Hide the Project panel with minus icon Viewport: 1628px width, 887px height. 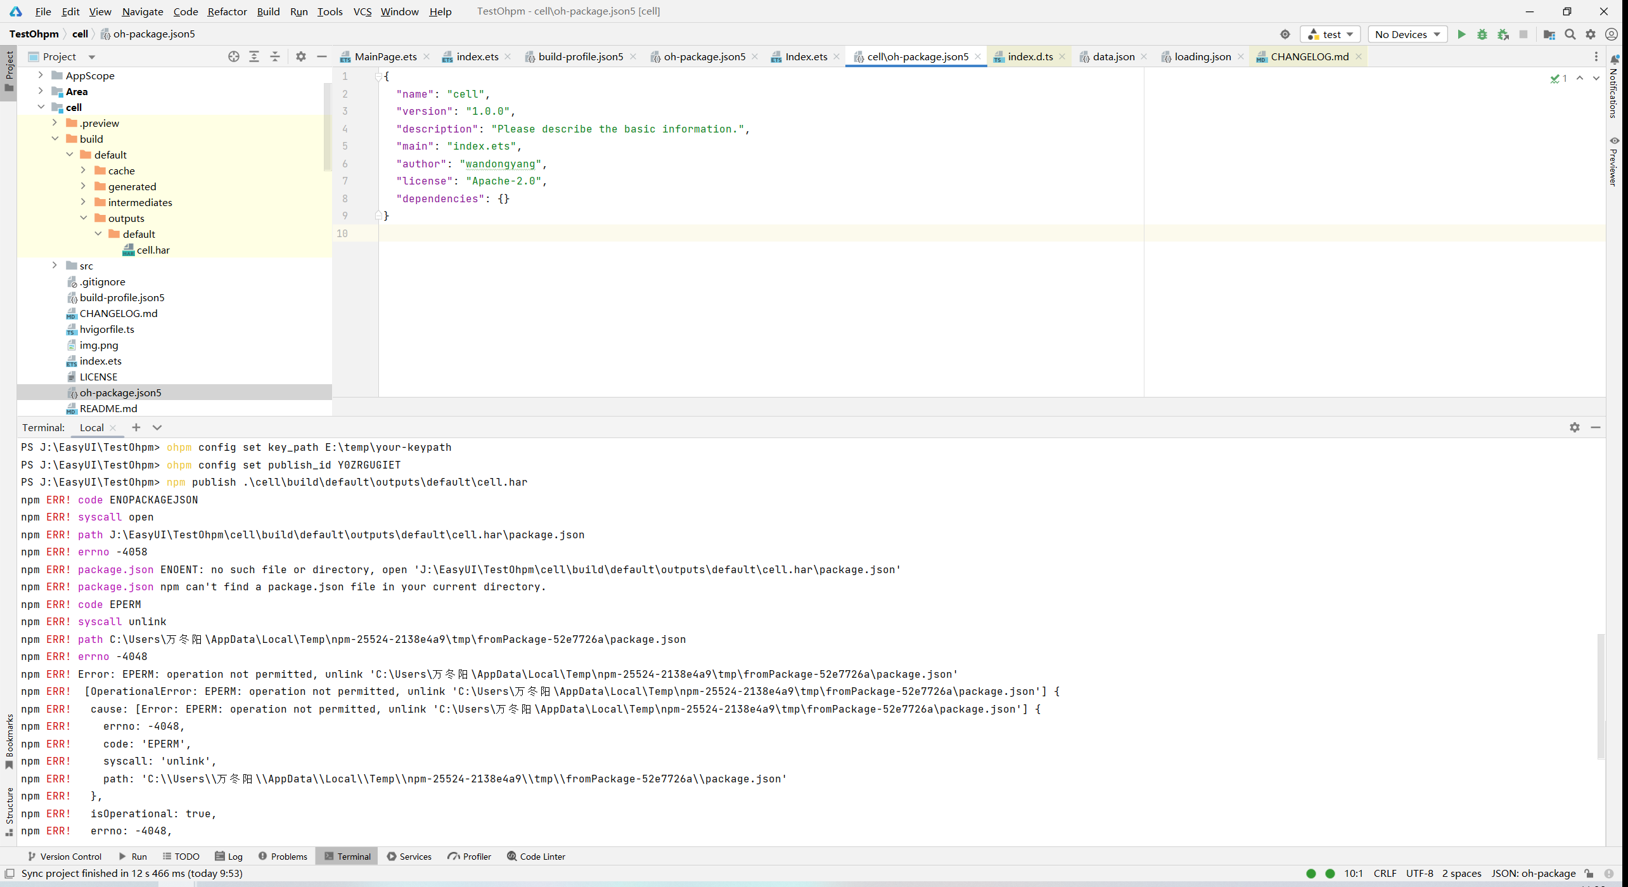point(322,56)
